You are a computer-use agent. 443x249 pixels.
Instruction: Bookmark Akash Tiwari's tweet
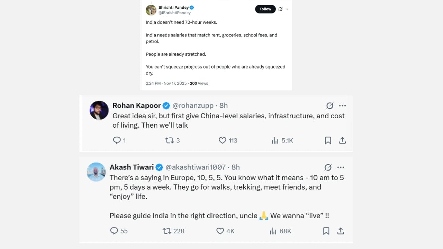[326, 231]
